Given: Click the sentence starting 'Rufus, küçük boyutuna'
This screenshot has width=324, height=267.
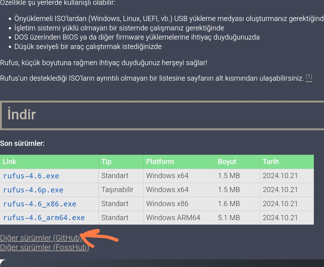Looking at the screenshot, I should coord(104,63).
